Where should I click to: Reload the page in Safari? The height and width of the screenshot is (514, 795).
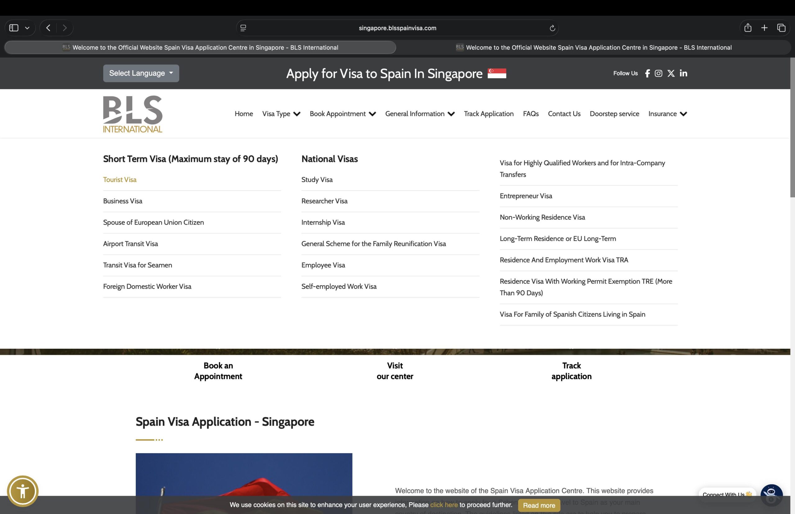(552, 28)
